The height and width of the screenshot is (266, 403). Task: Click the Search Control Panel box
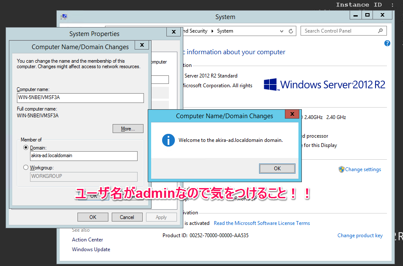(339, 31)
